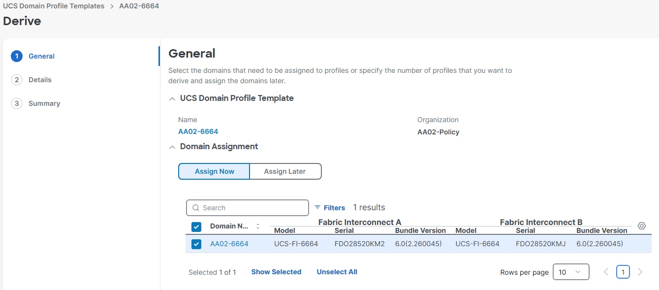This screenshot has height=290, width=659.
Task: Open the AA02-6664 domain link in table
Action: (229, 244)
